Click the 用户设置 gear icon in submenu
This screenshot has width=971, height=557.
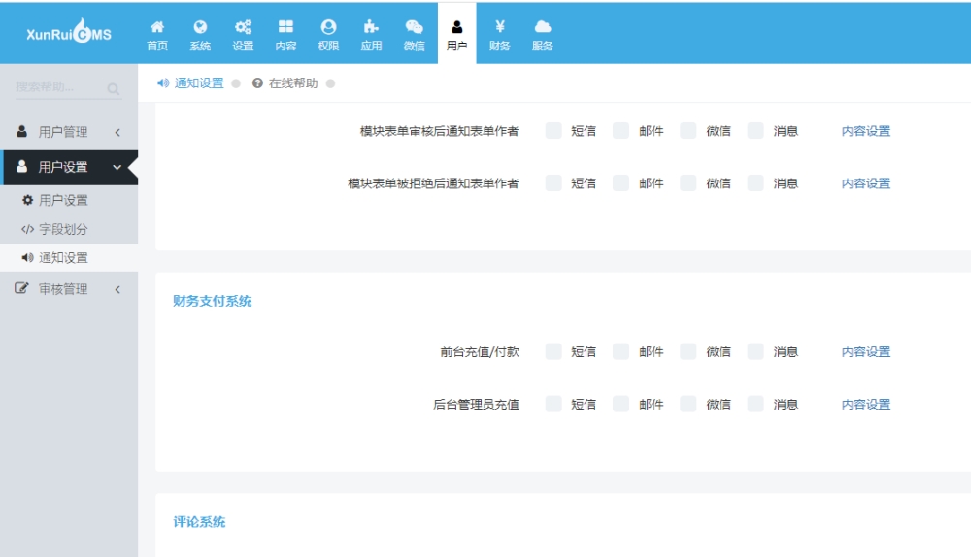coord(27,200)
